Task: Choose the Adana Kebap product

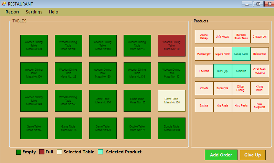Action: 204,37
